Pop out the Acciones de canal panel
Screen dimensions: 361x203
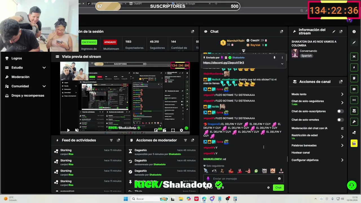pyautogui.click(x=341, y=82)
